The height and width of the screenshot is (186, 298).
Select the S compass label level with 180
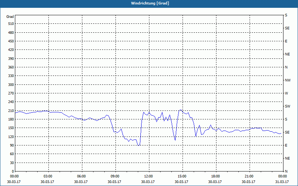click(286, 119)
